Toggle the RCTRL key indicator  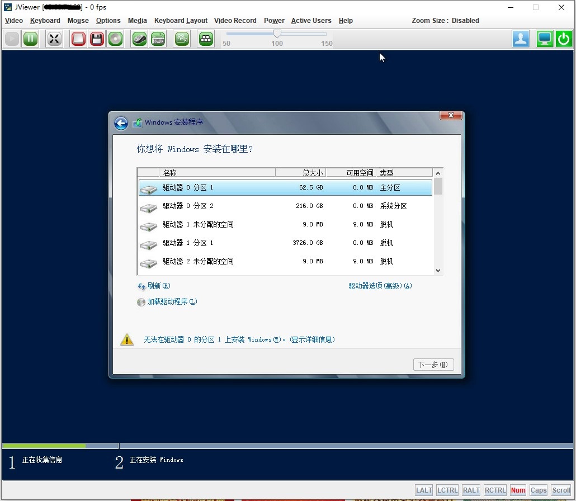click(495, 490)
